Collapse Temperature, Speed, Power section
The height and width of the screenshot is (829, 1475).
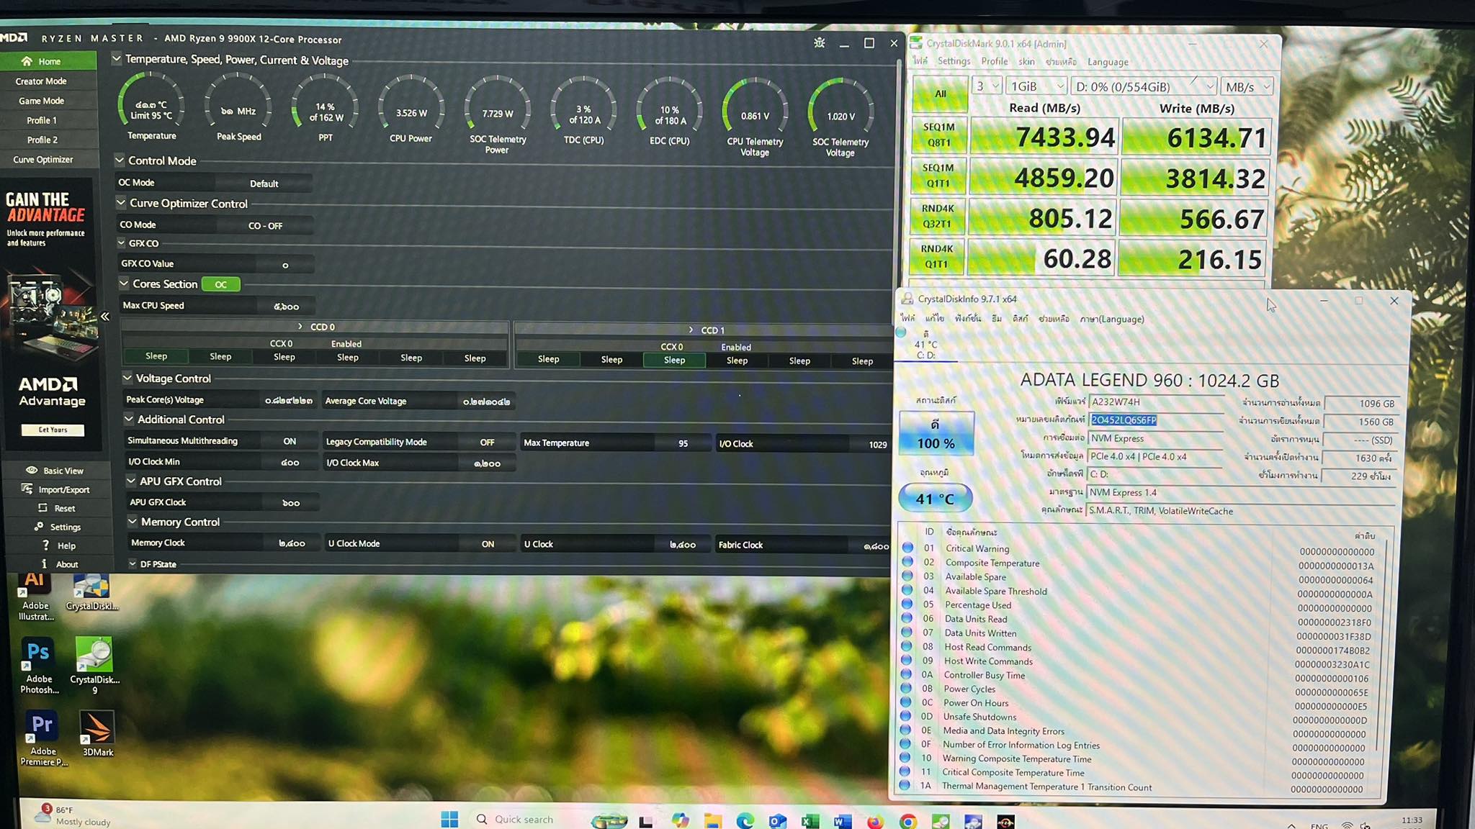click(117, 59)
